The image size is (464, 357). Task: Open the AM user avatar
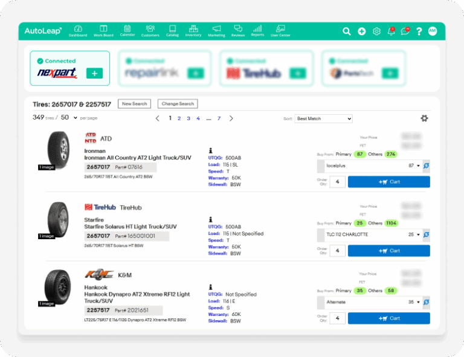pos(433,31)
